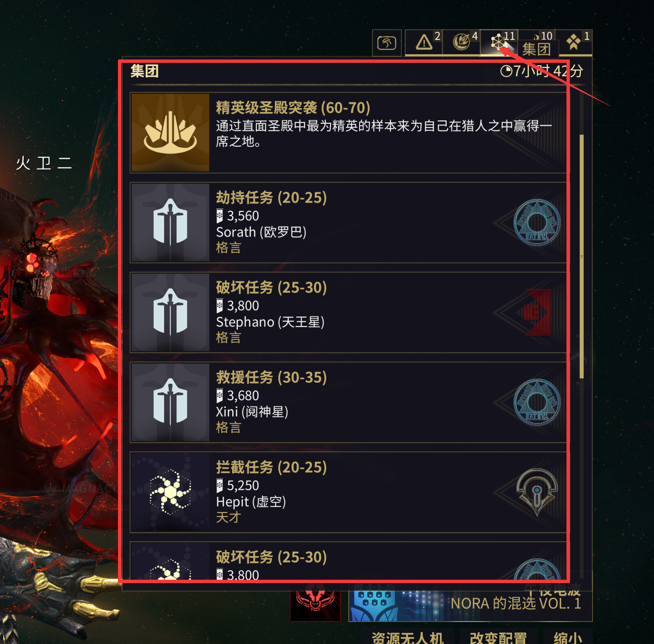Open 救援任务 (30-35) Xini mission
Screen dimensions: 654x644
point(348,402)
